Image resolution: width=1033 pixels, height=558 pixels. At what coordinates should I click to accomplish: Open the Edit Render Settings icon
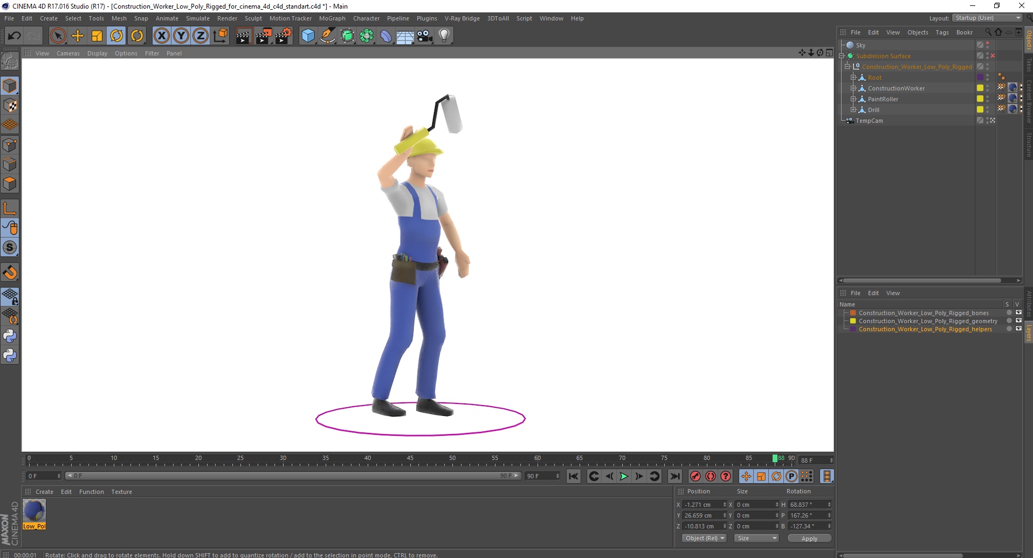pos(284,36)
